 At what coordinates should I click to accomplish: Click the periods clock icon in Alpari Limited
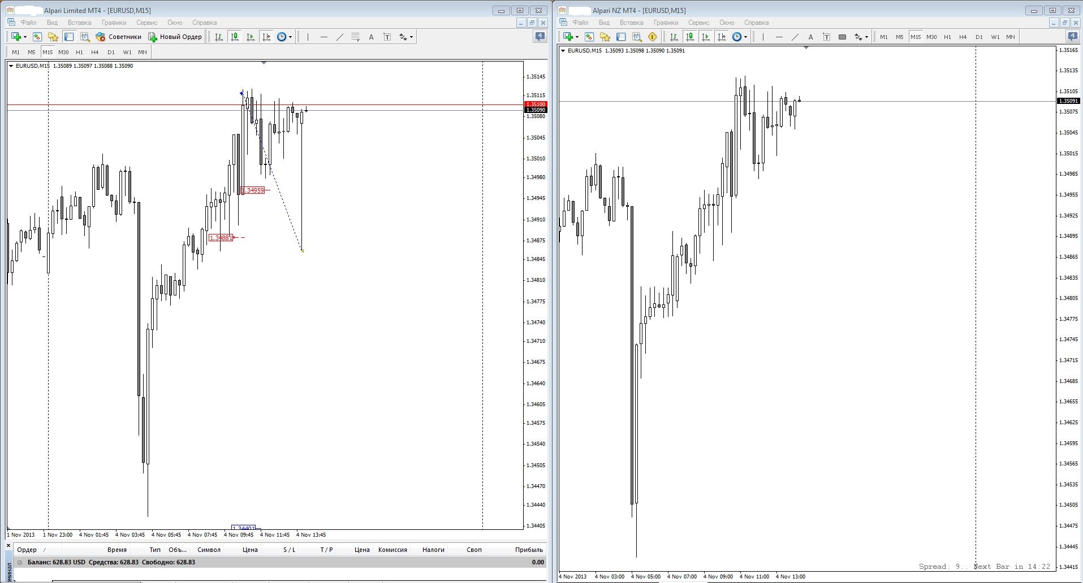pyautogui.click(x=282, y=37)
